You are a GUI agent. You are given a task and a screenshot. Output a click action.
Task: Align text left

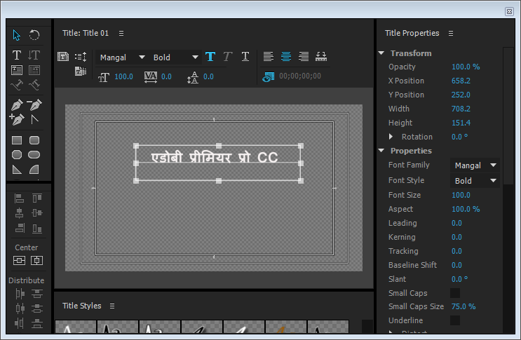pyautogui.click(x=269, y=57)
